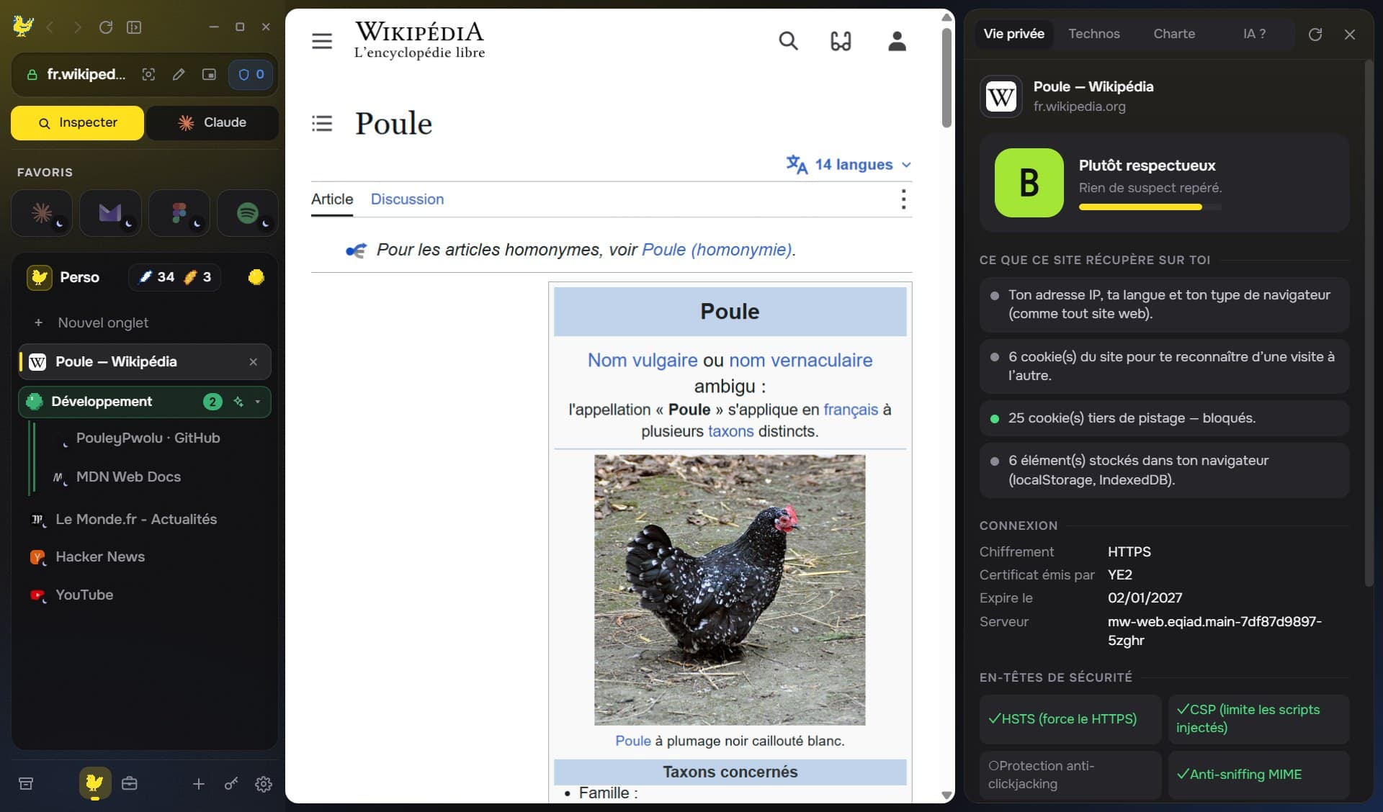Open the Wikipedia hamburger main menu
Screen dimensions: 1383x812
pyautogui.click(x=322, y=41)
